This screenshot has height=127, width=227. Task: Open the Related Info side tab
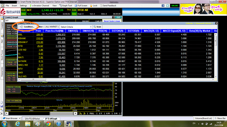pos(2,72)
